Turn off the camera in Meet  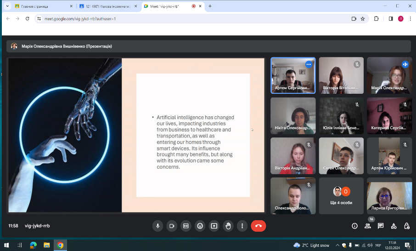pyautogui.click(x=172, y=226)
